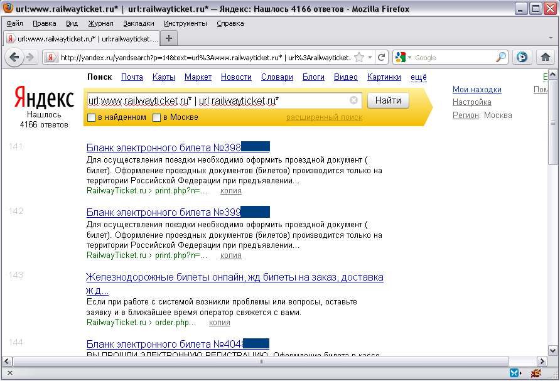
Task: Open the Маркет link
Action: point(198,77)
